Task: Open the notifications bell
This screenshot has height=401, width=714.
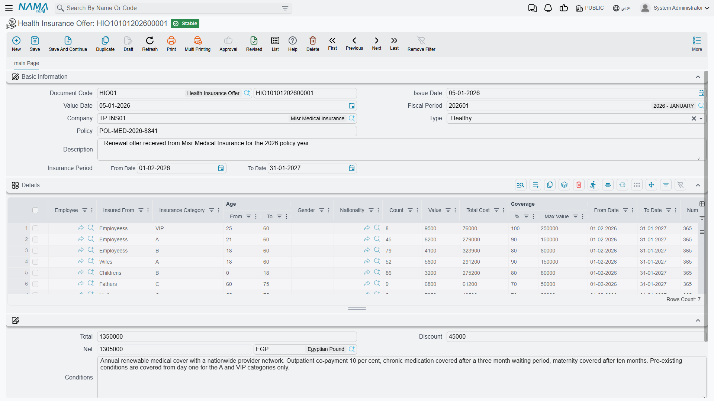Action: pyautogui.click(x=548, y=8)
